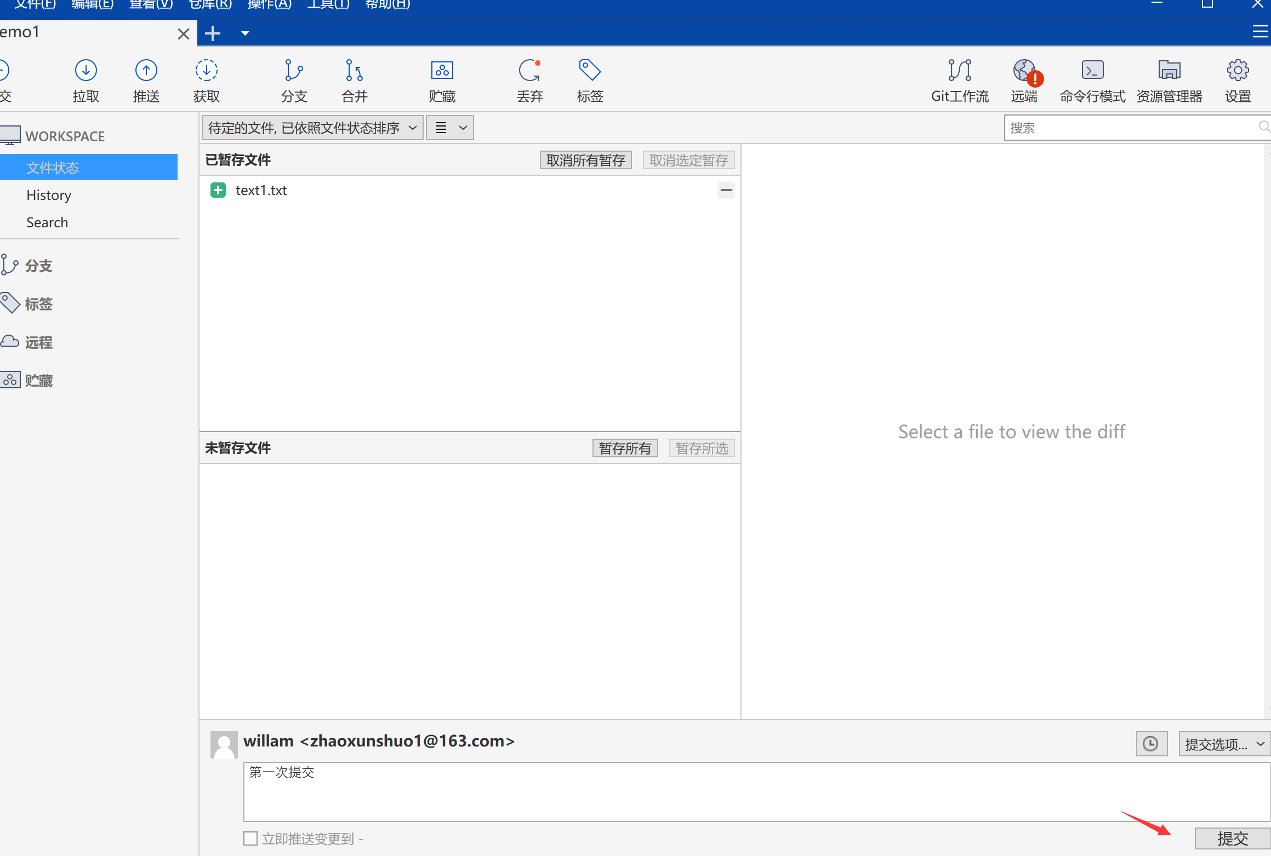
Task: Expand the pending files sort dropdown
Action: 312,128
